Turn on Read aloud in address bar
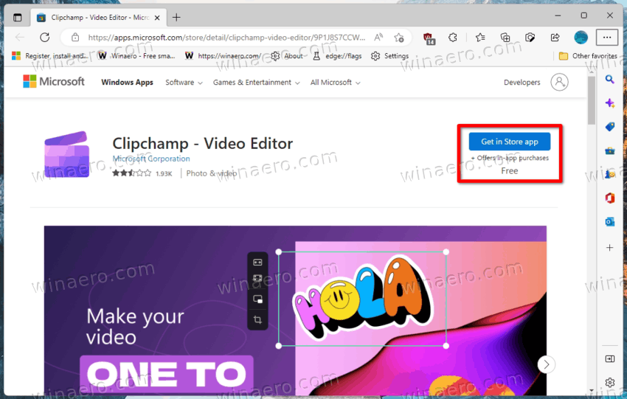The image size is (627, 399). pyautogui.click(x=378, y=38)
